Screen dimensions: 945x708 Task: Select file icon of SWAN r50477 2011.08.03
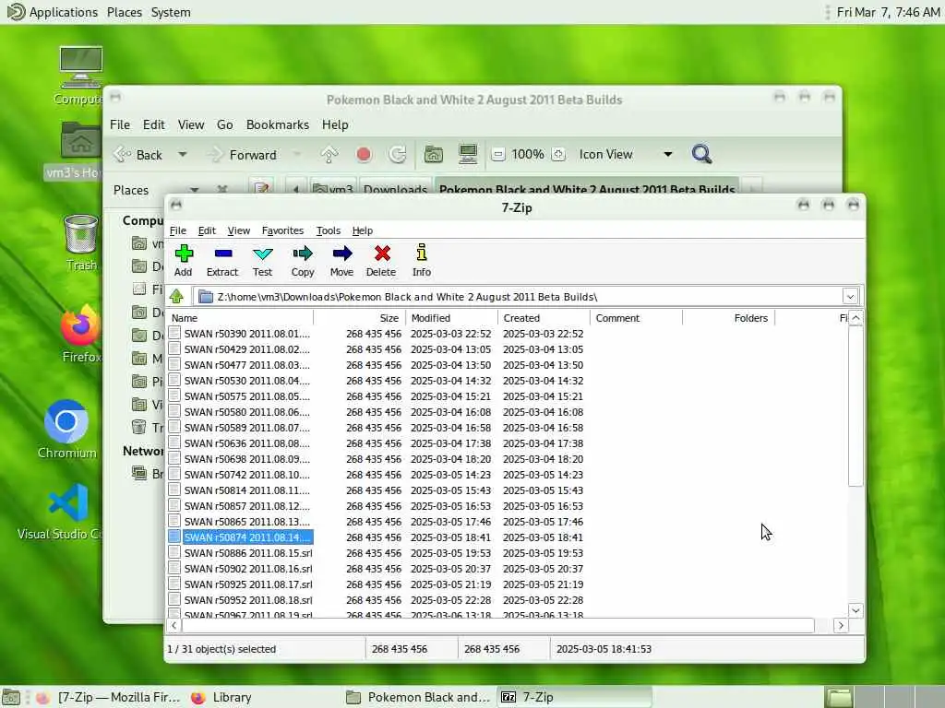[174, 364]
